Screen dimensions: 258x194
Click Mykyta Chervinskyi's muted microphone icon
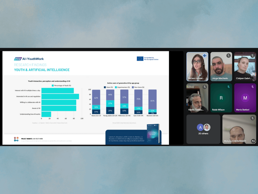(252, 118)
